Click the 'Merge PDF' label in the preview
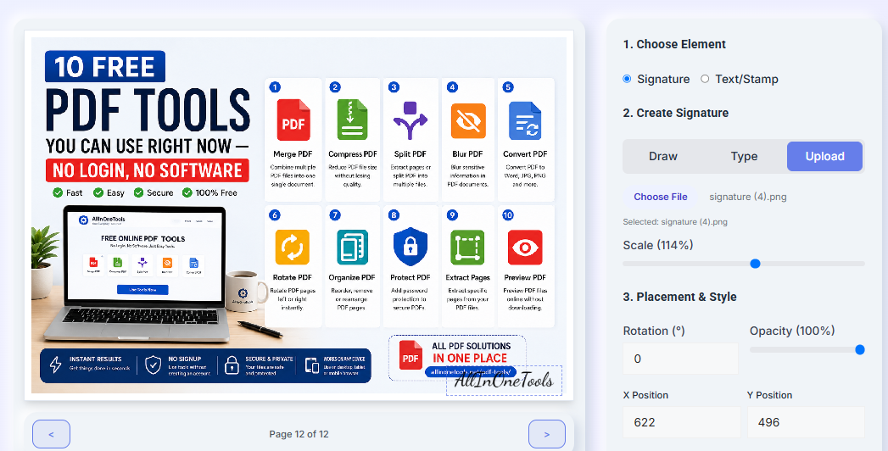Viewport: 888px width, 451px height. (293, 154)
